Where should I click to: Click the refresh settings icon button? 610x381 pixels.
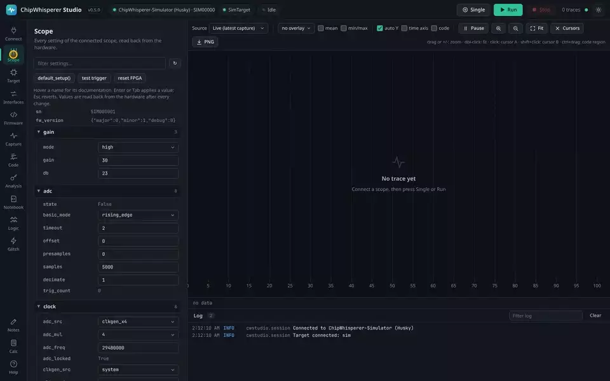[x=175, y=63]
